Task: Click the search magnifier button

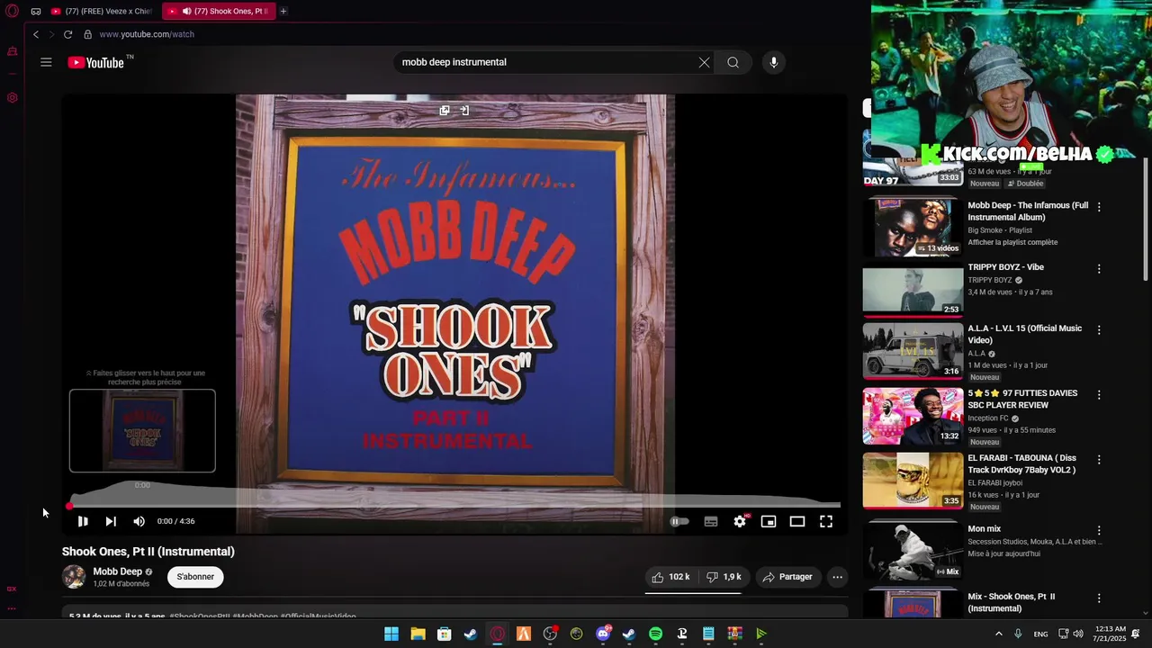Action: point(733,62)
